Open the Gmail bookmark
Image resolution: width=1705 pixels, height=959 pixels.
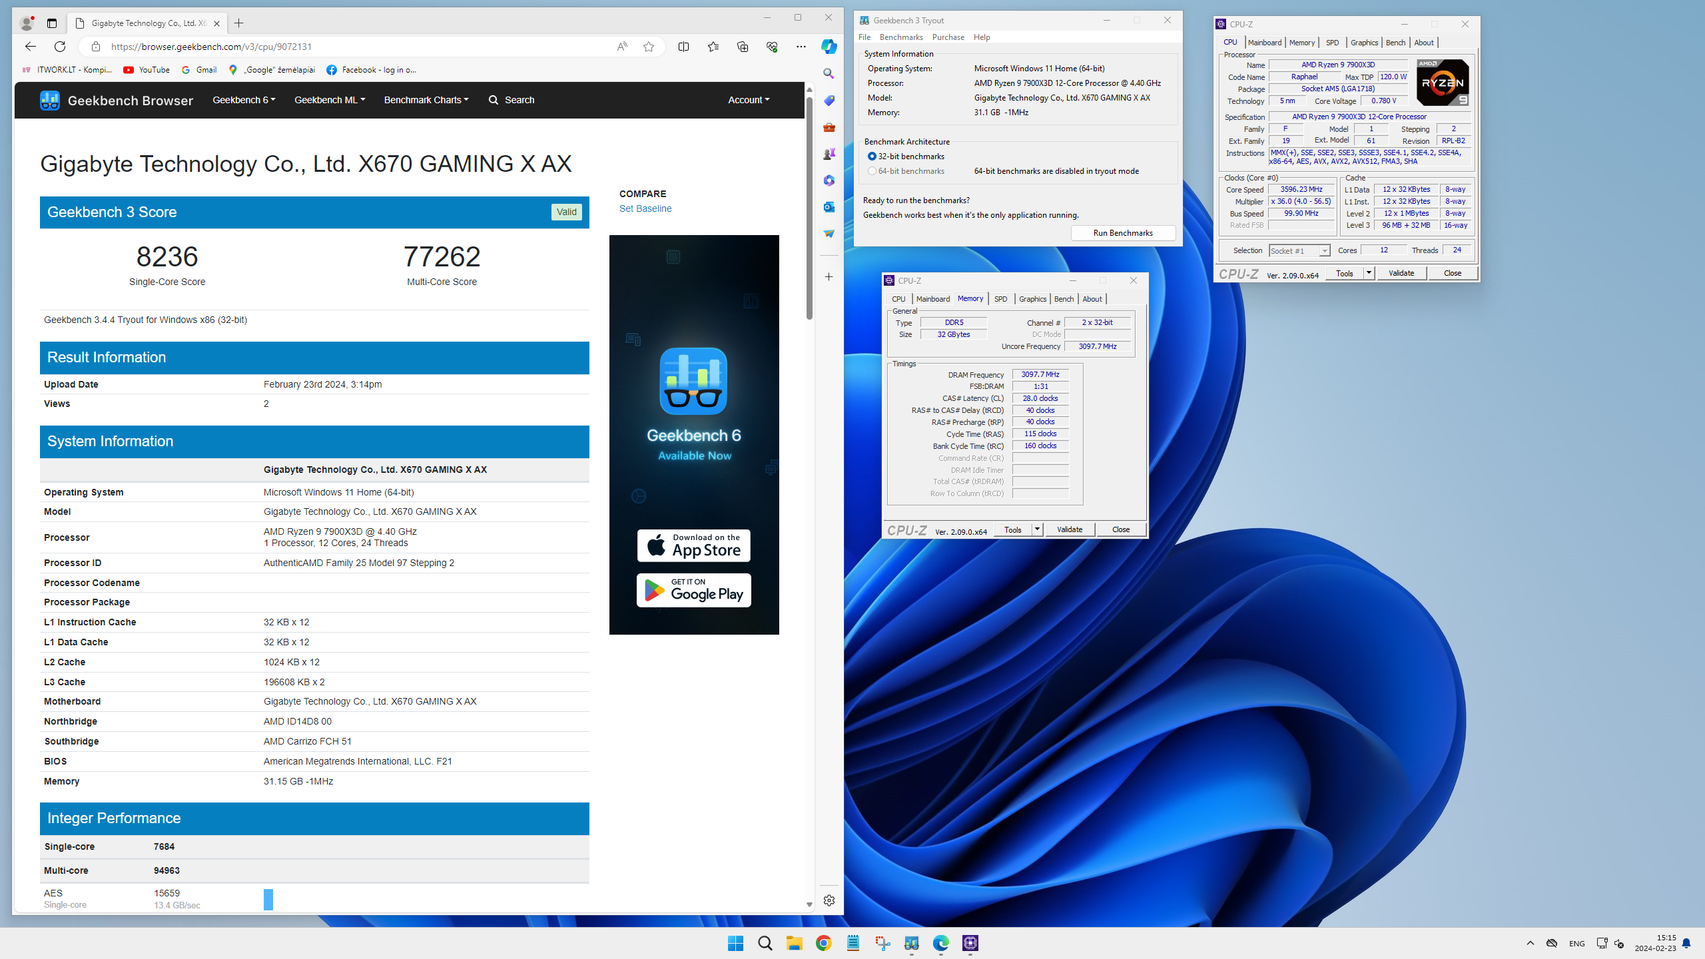coord(199,70)
